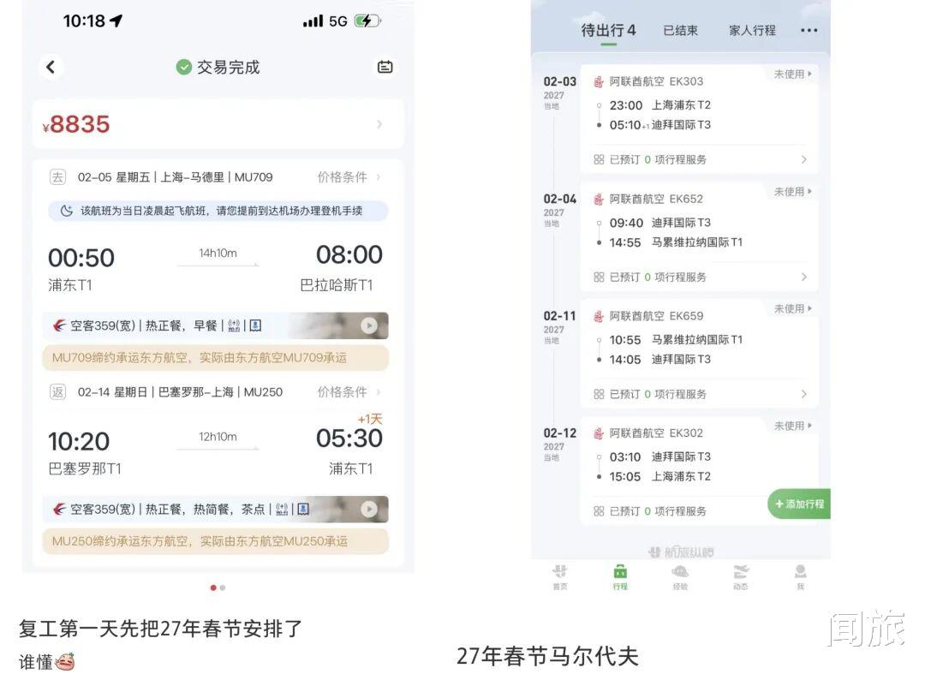Expand EK303 itinerary services chevron
The height and width of the screenshot is (674, 925).
(803, 159)
